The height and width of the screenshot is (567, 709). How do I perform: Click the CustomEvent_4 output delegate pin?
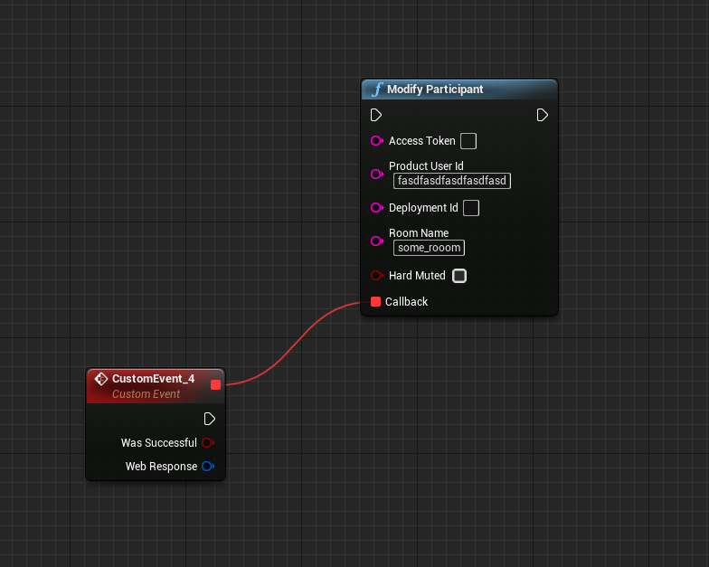[215, 385]
